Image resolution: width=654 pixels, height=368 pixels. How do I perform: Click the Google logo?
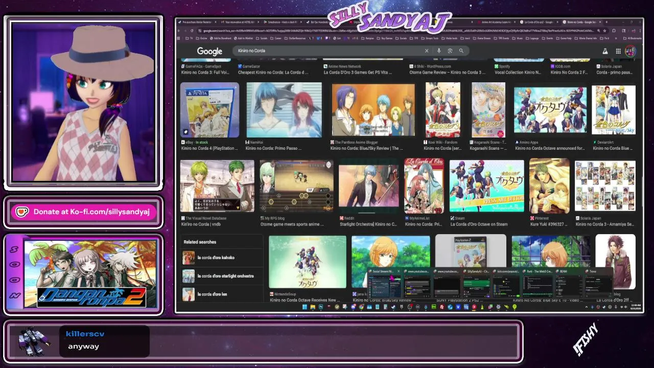pos(209,51)
